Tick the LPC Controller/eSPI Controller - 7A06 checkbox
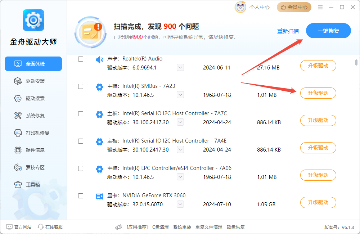The height and width of the screenshot is (234, 360). point(81,168)
